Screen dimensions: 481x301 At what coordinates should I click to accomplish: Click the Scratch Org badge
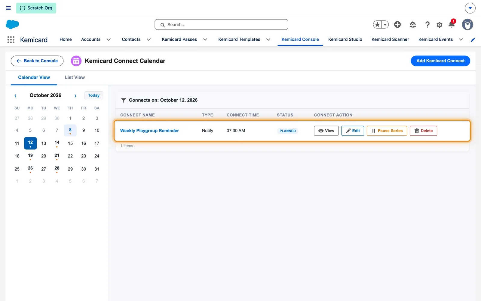(x=36, y=8)
